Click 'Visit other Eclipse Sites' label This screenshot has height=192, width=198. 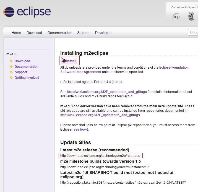pos(184,7)
